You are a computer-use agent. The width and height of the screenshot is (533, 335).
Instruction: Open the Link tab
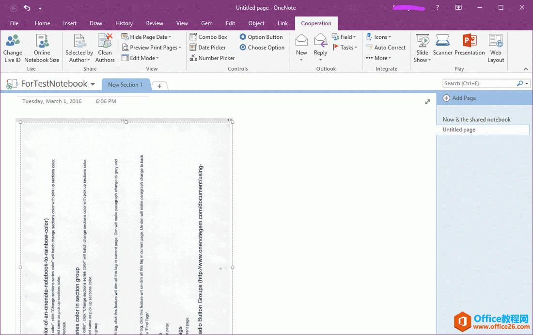(x=282, y=23)
